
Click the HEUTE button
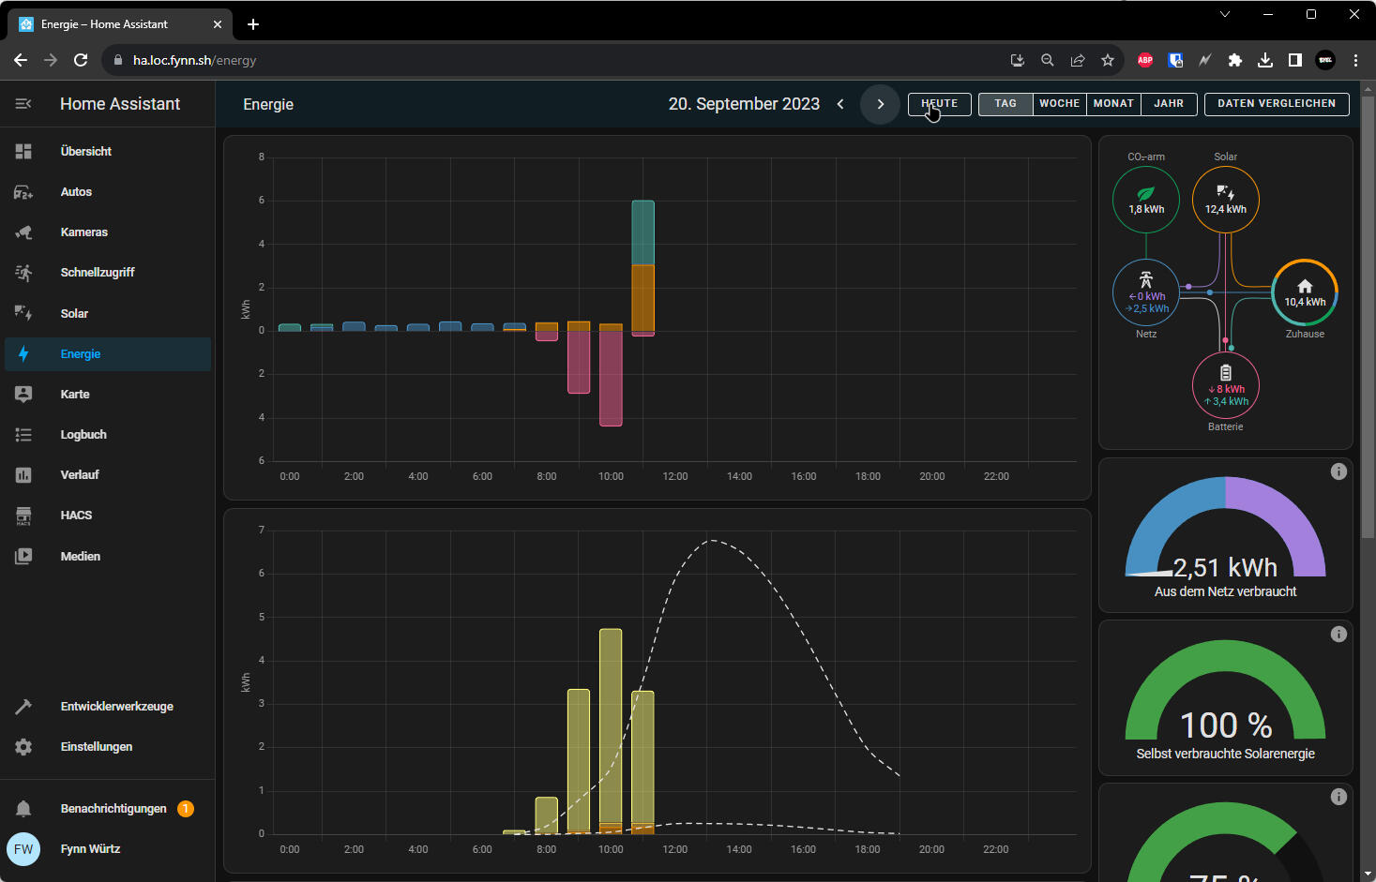(939, 104)
